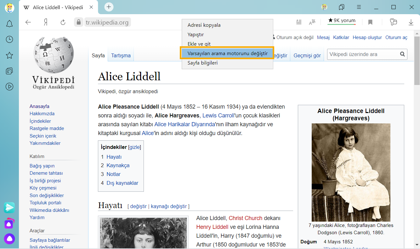Viewport: 420px width, 249px height.
Task: Follow 'Henry Liddell' link
Action: (212, 227)
